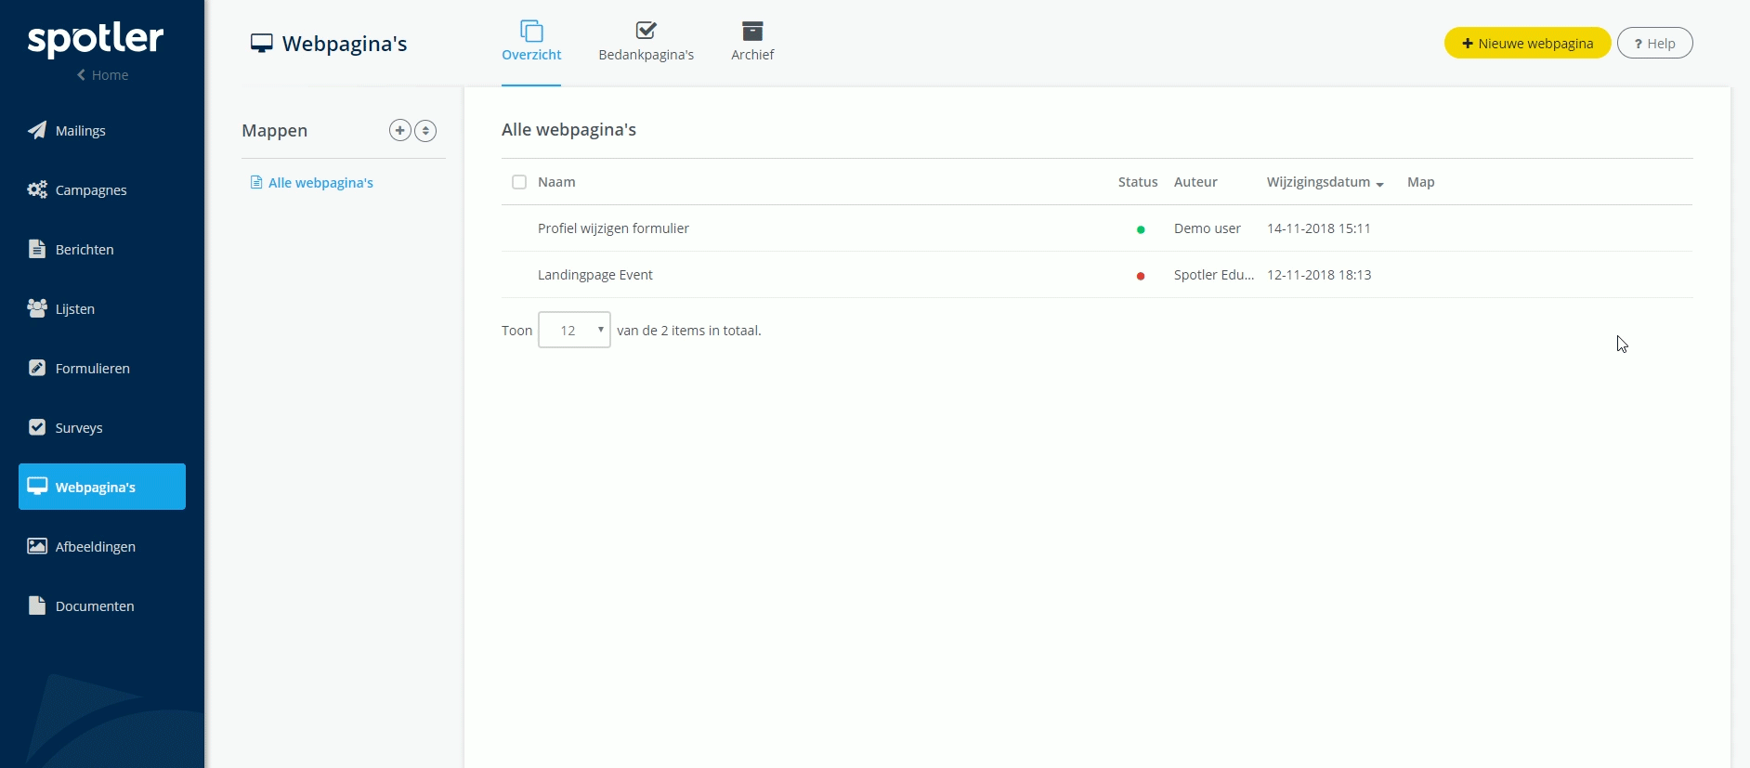Viewport: 1750px width, 768px height.
Task: Sort by Wijzigingsdatum column arrow
Action: (1380, 184)
